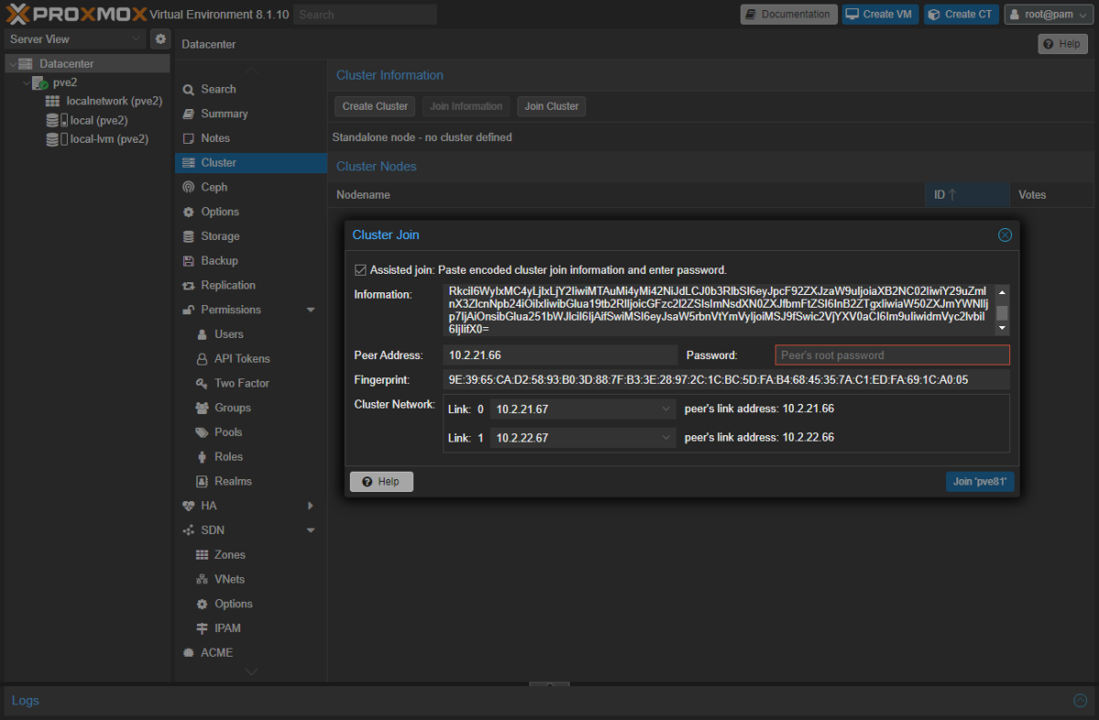1099x720 pixels.
Task: Collapse the pve2 tree node
Action: click(27, 82)
